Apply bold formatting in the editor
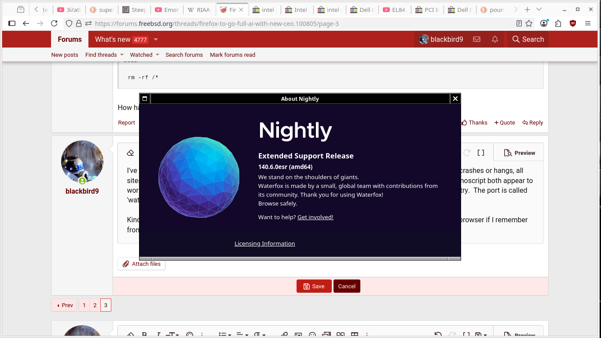This screenshot has width=601, height=338. (144, 335)
